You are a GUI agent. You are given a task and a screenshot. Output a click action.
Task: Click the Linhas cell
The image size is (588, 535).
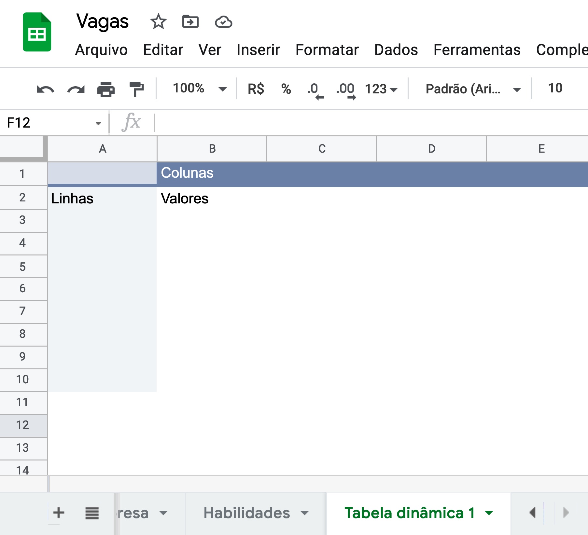click(x=102, y=198)
